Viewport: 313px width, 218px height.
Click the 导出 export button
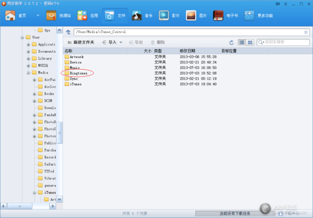pos(136,42)
